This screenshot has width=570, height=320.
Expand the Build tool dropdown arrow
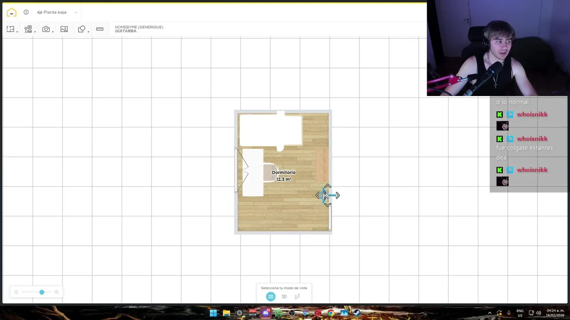tap(17, 31)
